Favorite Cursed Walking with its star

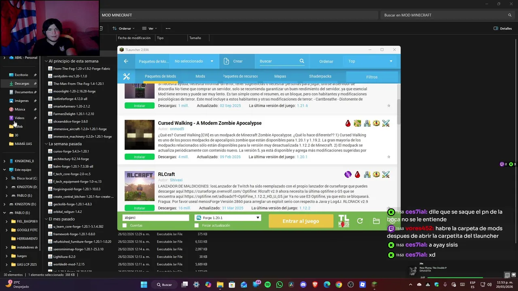tap(388, 157)
